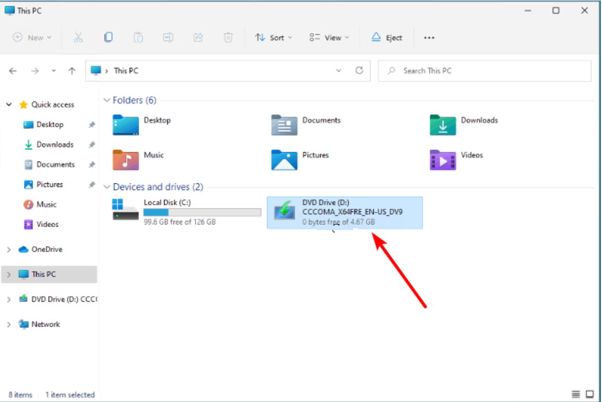Click the Rename icon in the toolbar

click(168, 37)
